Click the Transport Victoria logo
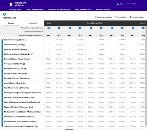This screenshot has width=147, height=131. [17, 4]
